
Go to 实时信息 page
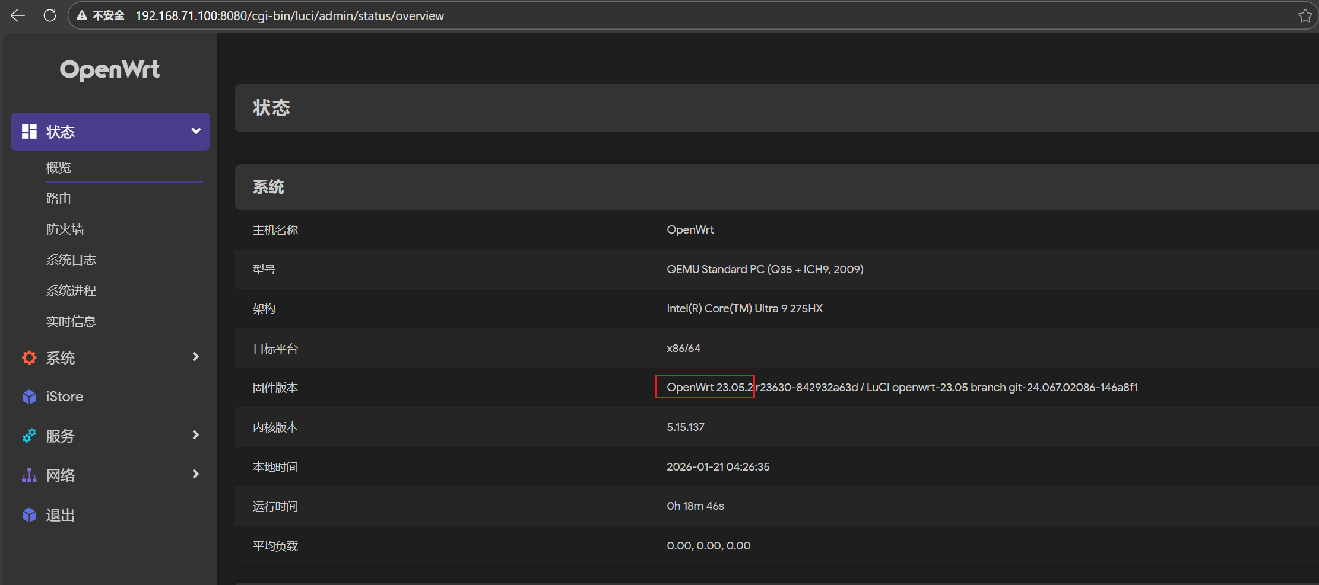coord(71,322)
